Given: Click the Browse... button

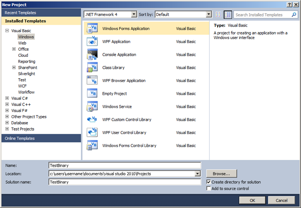Looking at the screenshot, I should point(221,174).
